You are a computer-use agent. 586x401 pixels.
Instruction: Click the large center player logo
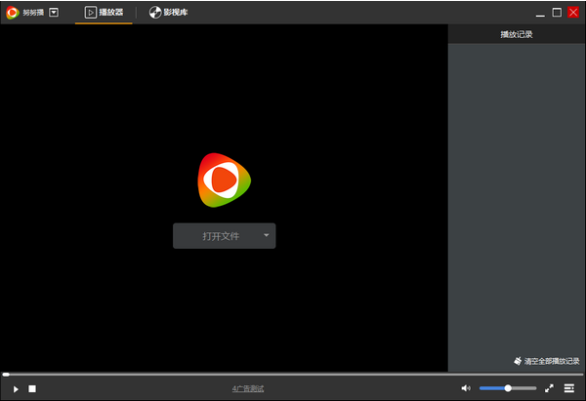[225, 180]
